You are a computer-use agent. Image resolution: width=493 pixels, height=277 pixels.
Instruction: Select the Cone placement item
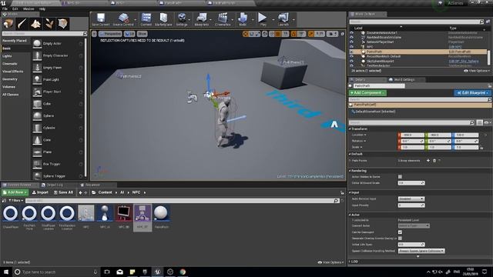point(58,140)
